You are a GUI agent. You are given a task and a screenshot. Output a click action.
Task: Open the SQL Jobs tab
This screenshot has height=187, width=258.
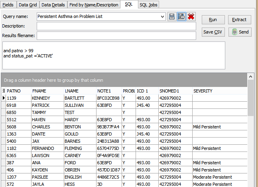[x=148, y=5]
